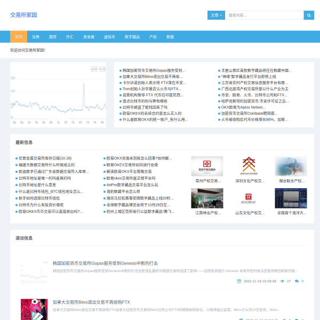Open the 贵金属 navigation menu item

pos(89,37)
